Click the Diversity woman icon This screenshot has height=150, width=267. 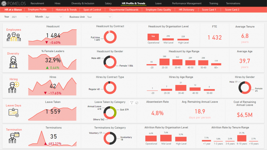pyautogui.click(x=13, y=62)
